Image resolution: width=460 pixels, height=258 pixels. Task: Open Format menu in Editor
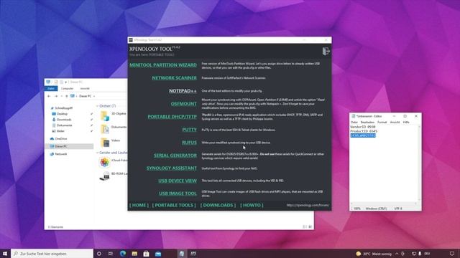click(382, 122)
